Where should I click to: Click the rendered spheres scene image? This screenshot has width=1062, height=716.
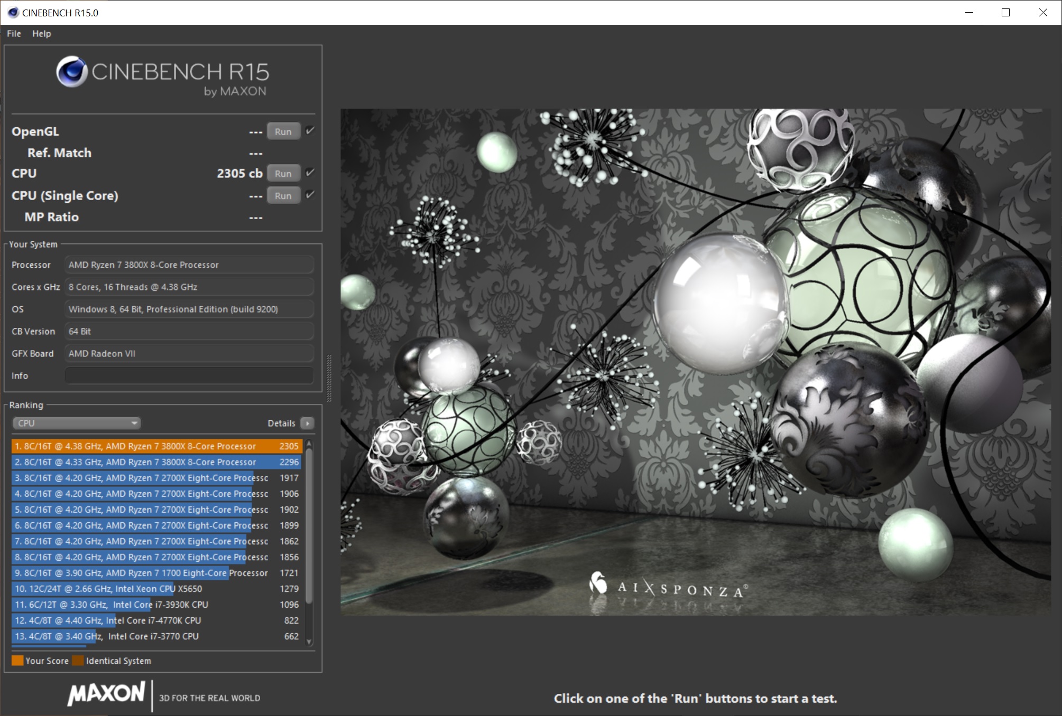coord(696,362)
